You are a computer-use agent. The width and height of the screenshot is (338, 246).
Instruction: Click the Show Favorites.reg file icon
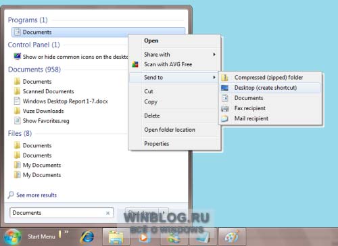click(x=18, y=120)
